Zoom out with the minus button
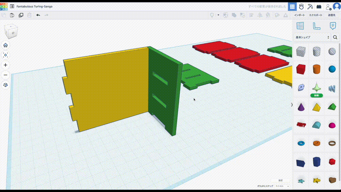The image size is (341, 192). click(5, 75)
